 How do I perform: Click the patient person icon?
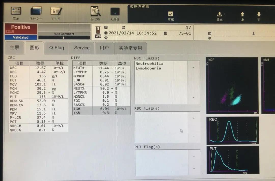pos(254,34)
